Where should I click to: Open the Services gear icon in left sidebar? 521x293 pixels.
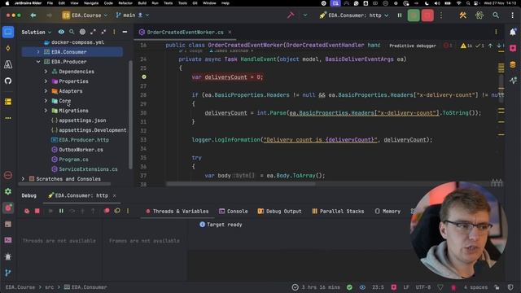8,191
